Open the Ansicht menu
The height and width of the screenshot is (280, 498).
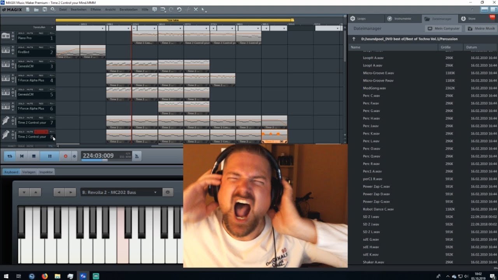point(110,9)
